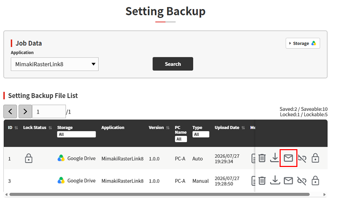Click the memo document icon in row 3
This screenshot has width=337, height=203.
[x=254, y=181]
